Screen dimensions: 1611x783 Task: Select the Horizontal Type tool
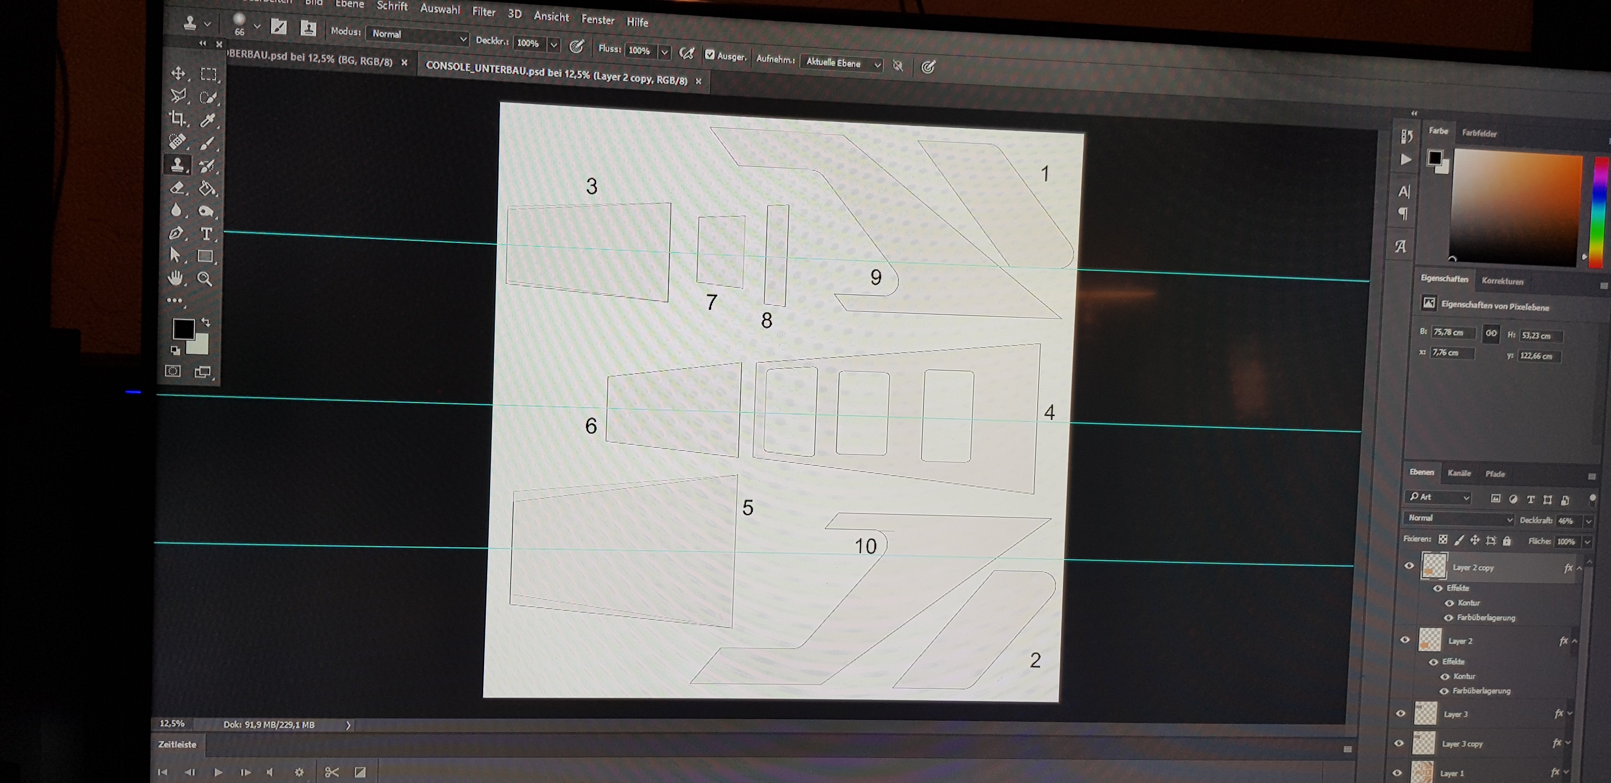206,234
